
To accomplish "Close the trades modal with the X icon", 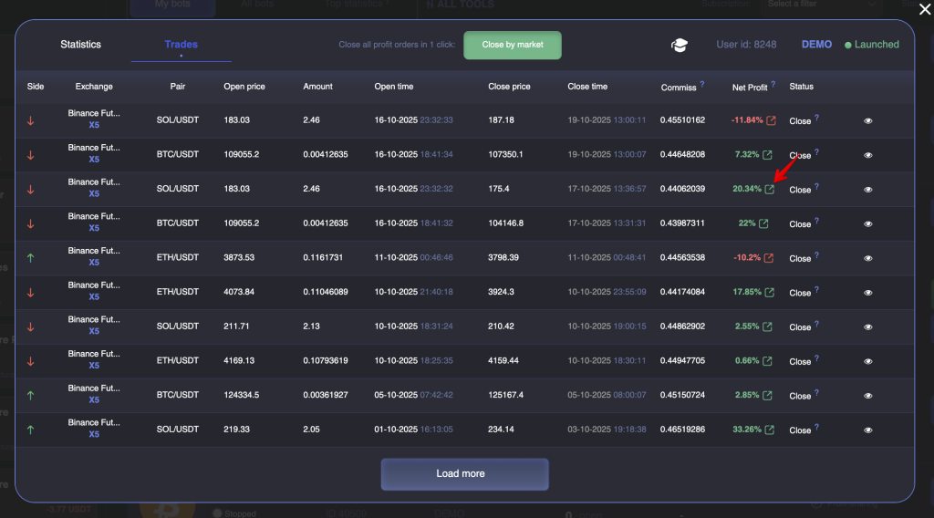I will click(924, 9).
